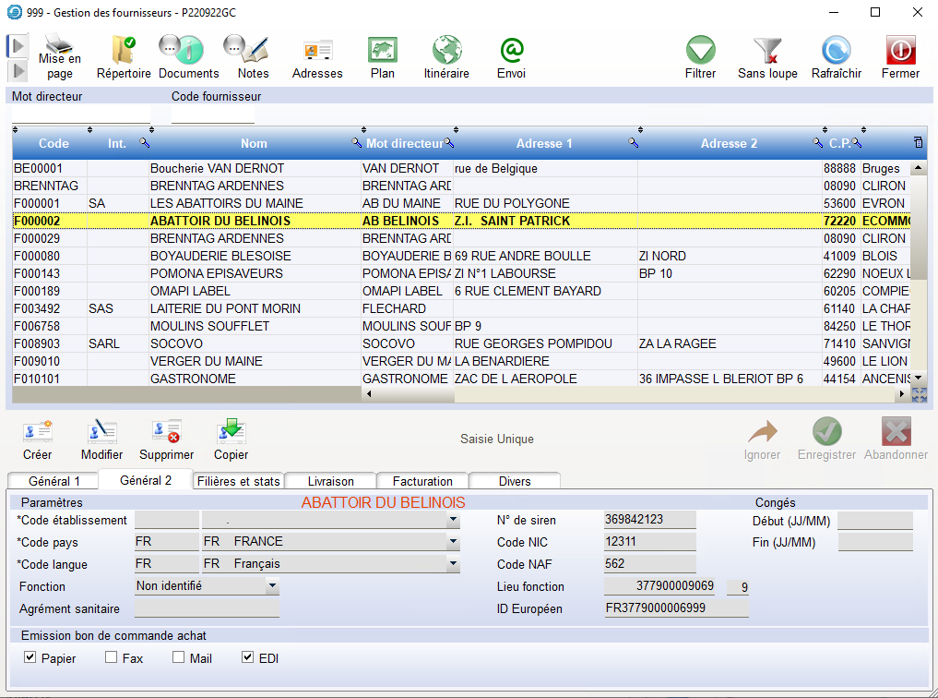Screen dimensions: 938x698
Task: Expand the Fonction dropdown list
Action: [x=272, y=585]
